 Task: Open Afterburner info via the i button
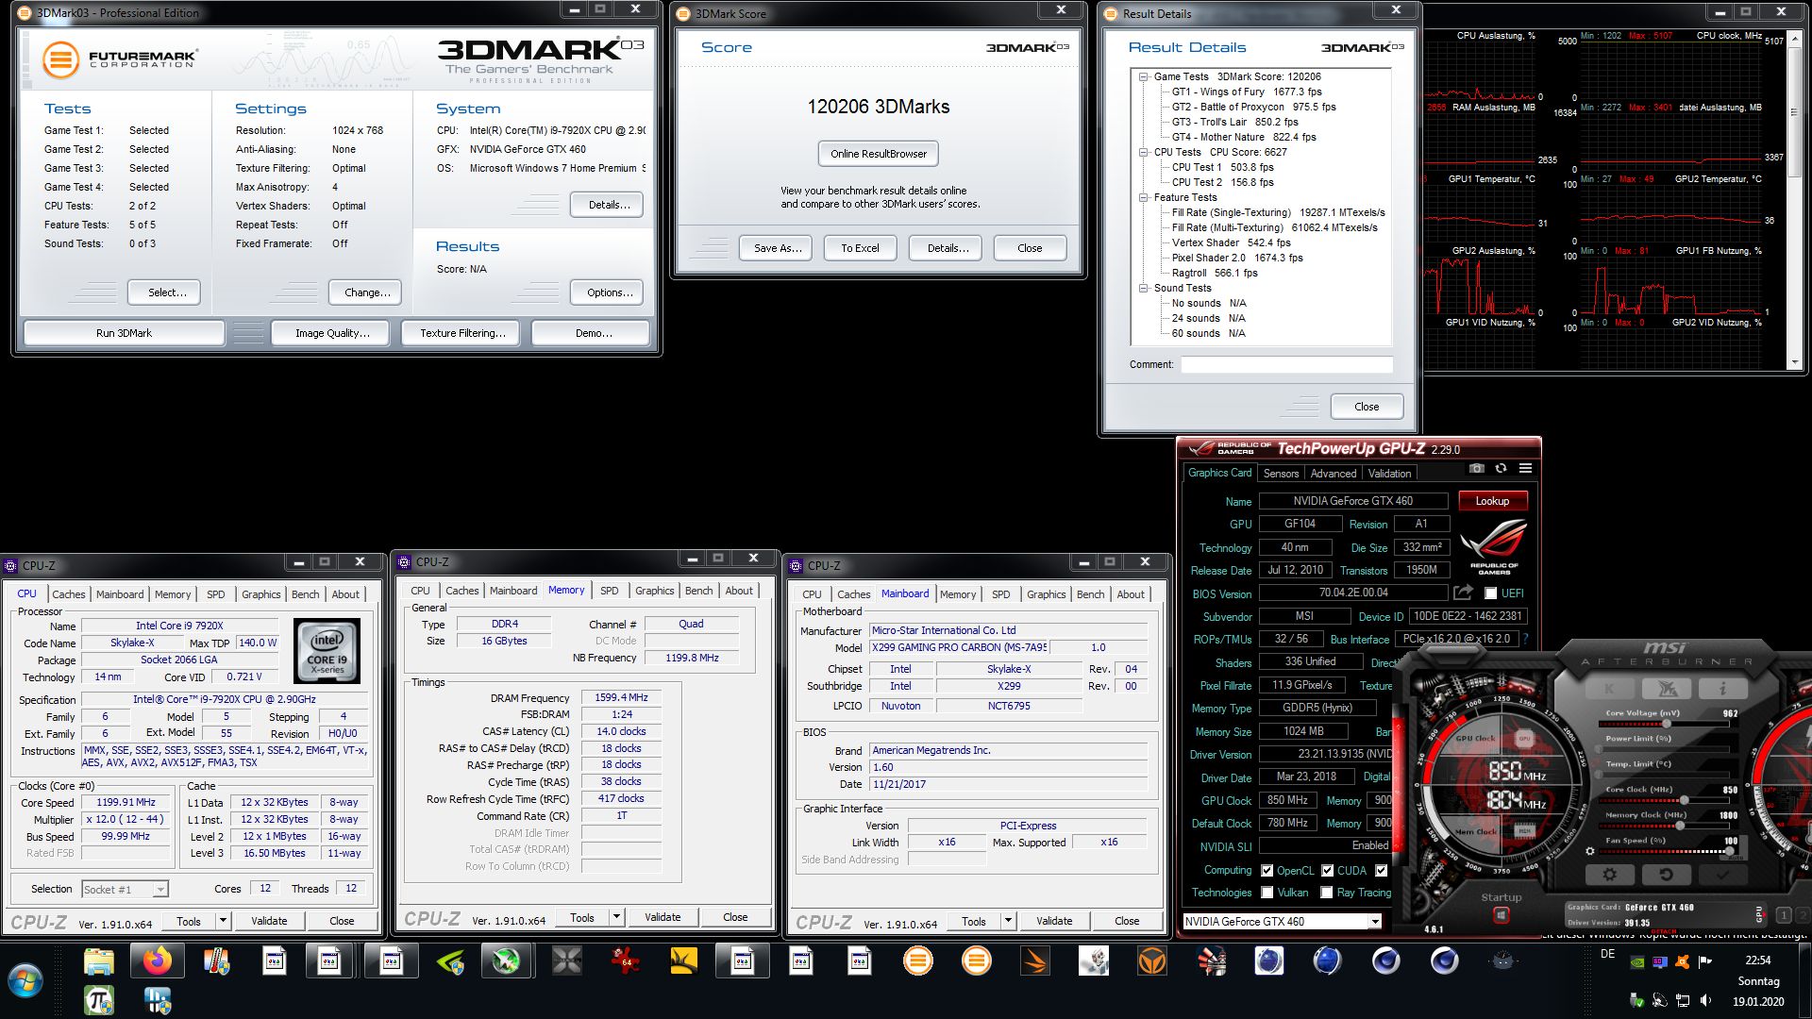(x=1721, y=688)
